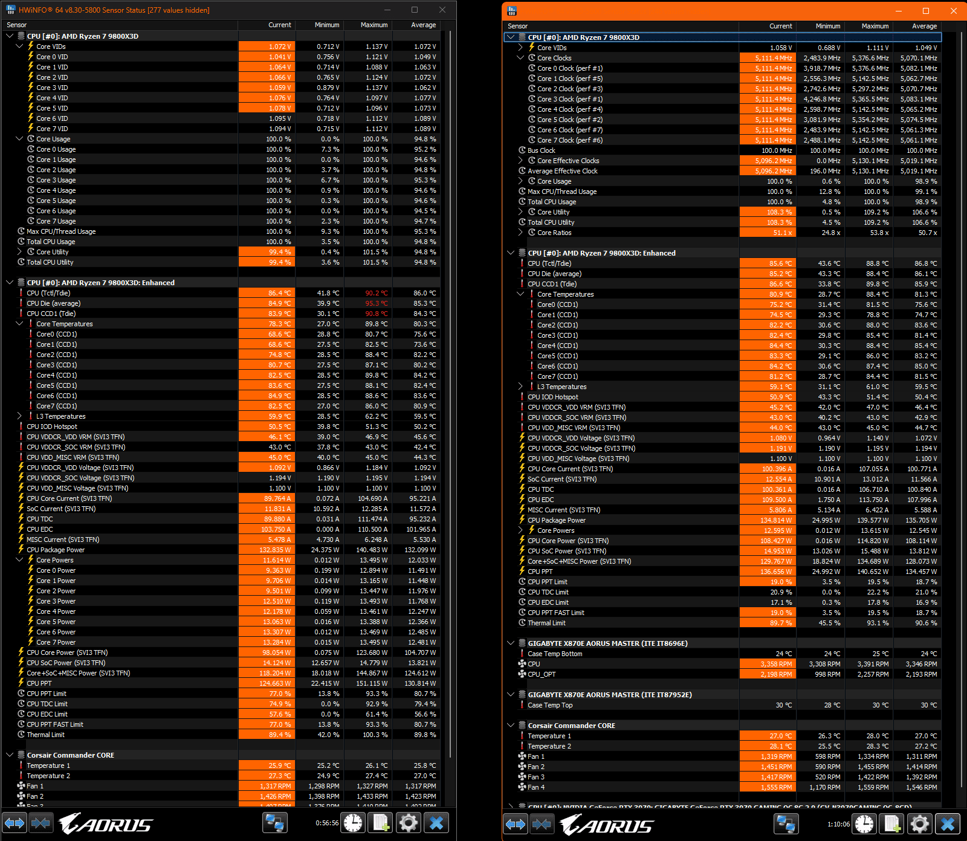The width and height of the screenshot is (967, 841).
Task: Click expand columns arrows in right window toolbar
Action: click(516, 824)
